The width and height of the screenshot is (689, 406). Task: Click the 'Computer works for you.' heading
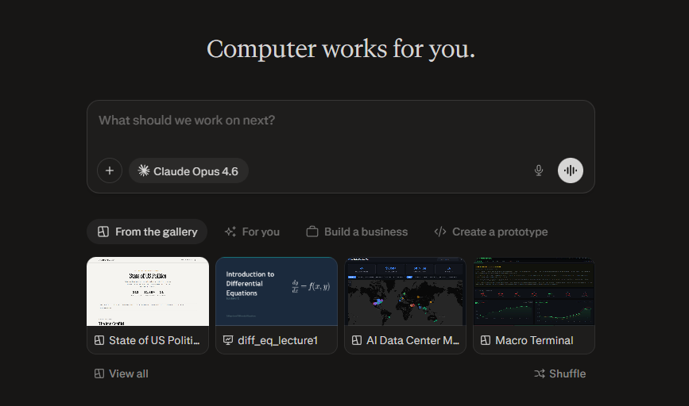pos(341,49)
